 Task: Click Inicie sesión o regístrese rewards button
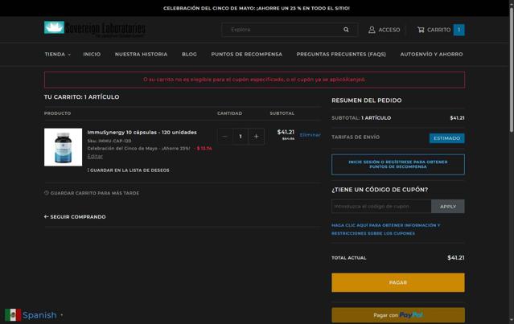tap(398, 165)
